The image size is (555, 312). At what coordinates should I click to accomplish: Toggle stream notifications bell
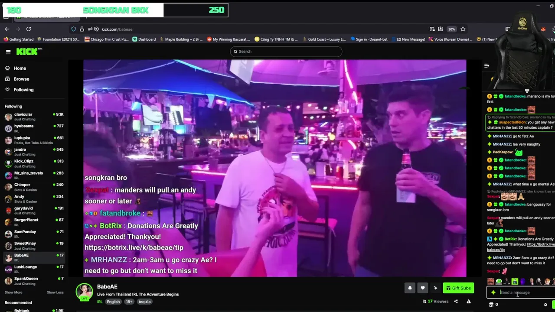tap(410, 288)
